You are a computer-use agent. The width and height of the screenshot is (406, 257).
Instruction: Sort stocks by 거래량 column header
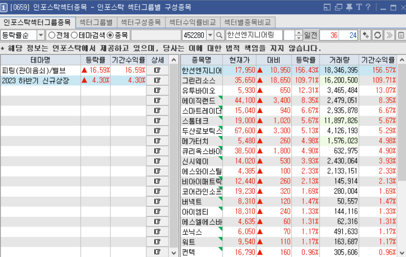pos(340,60)
